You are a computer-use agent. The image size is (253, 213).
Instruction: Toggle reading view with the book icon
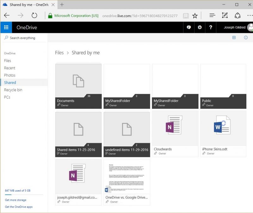pos(186,15)
